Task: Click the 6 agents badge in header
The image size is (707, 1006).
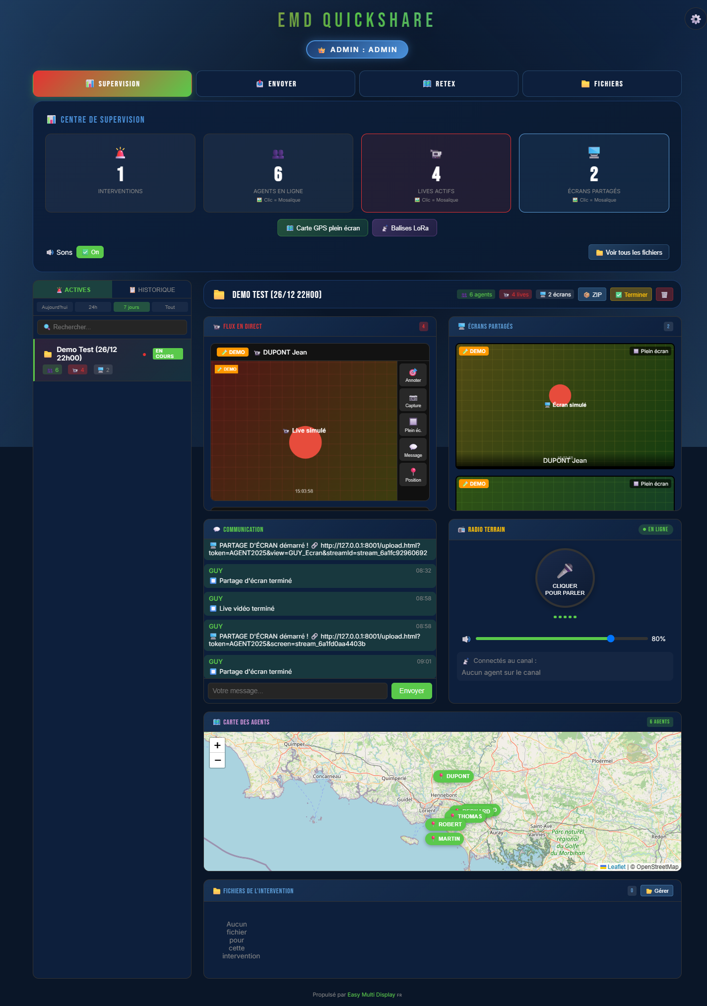Action: click(x=476, y=294)
